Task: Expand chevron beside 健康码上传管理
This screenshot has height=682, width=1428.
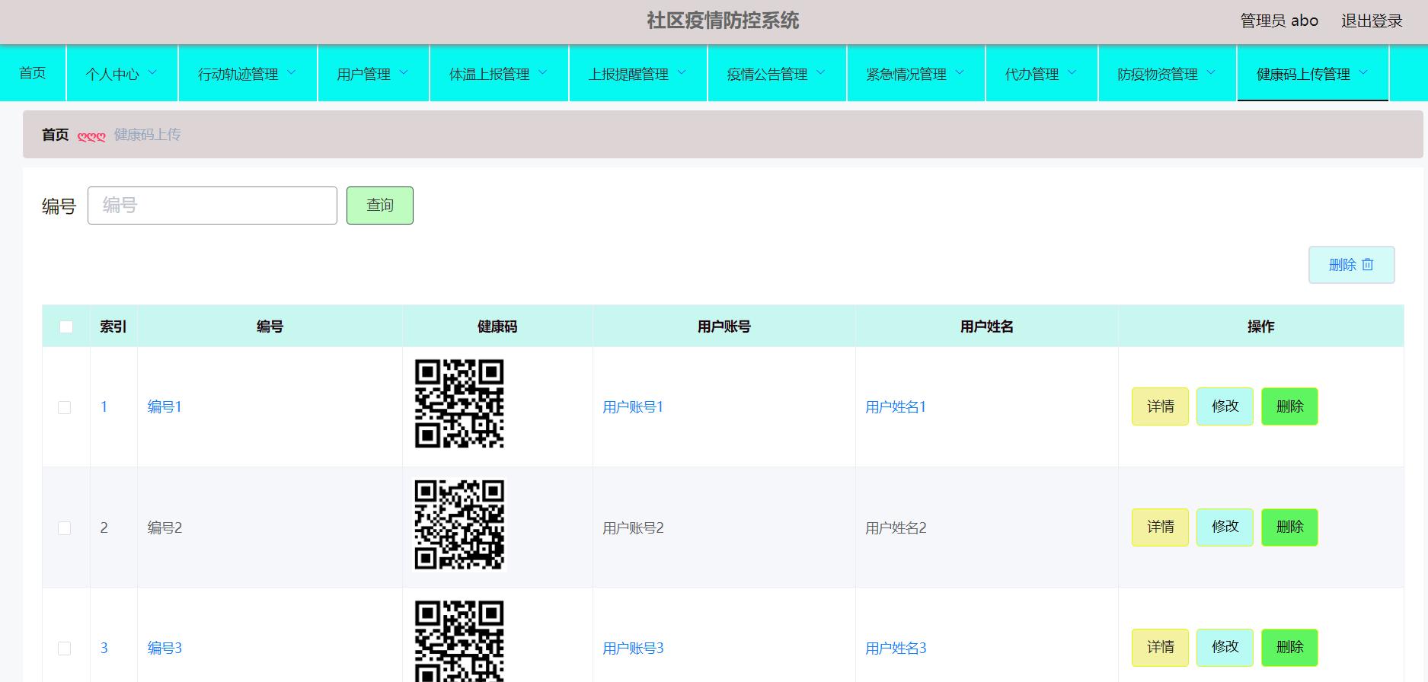Action: click(1363, 73)
